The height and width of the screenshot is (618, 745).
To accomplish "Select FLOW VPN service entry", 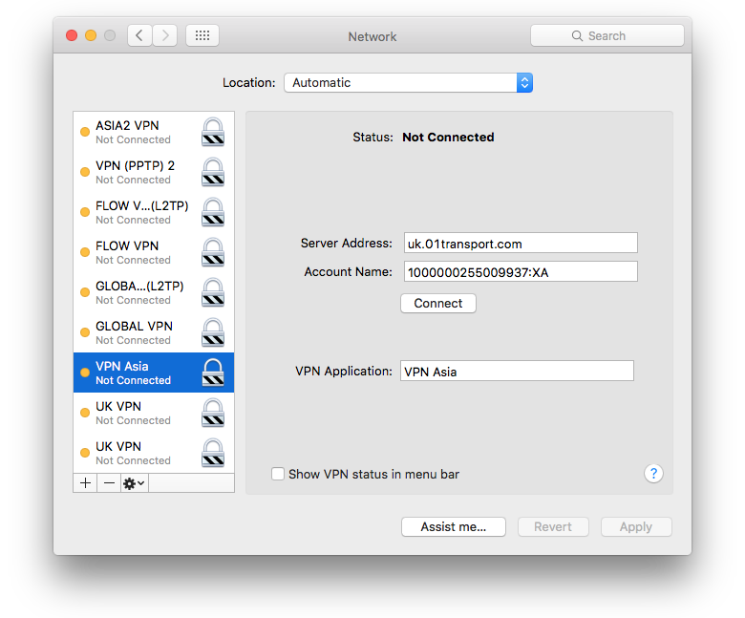I will [127, 252].
